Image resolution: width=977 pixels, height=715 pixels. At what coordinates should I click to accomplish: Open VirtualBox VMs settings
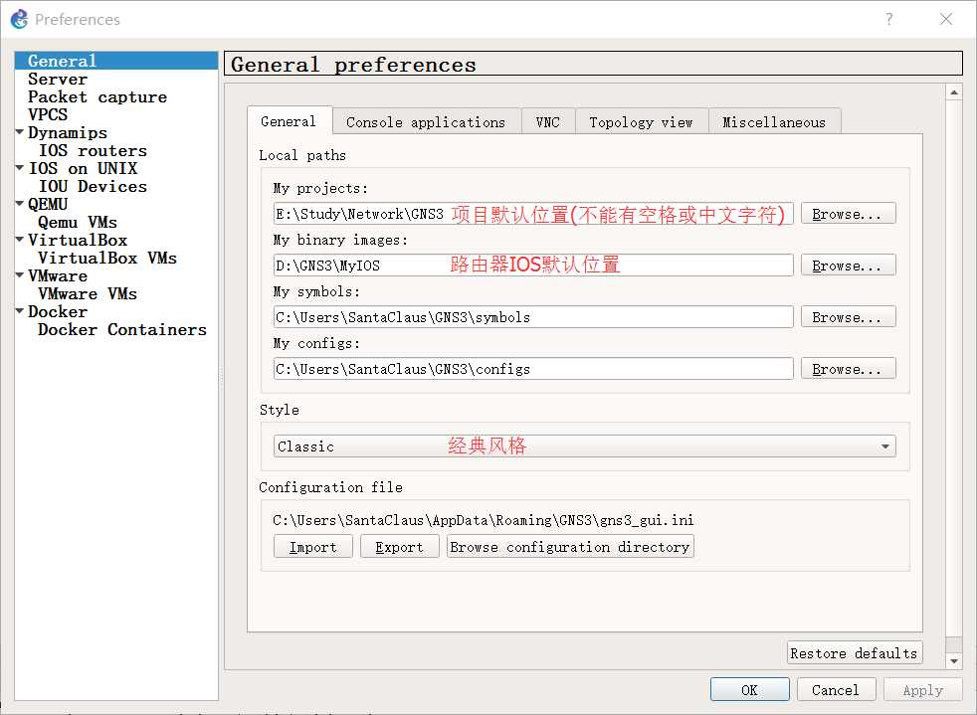(x=107, y=258)
